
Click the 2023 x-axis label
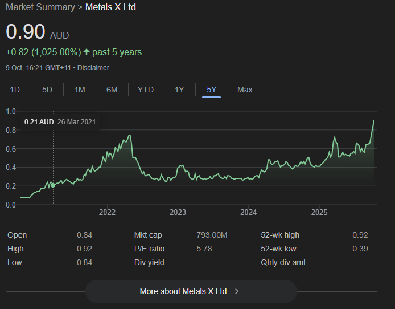click(x=178, y=212)
